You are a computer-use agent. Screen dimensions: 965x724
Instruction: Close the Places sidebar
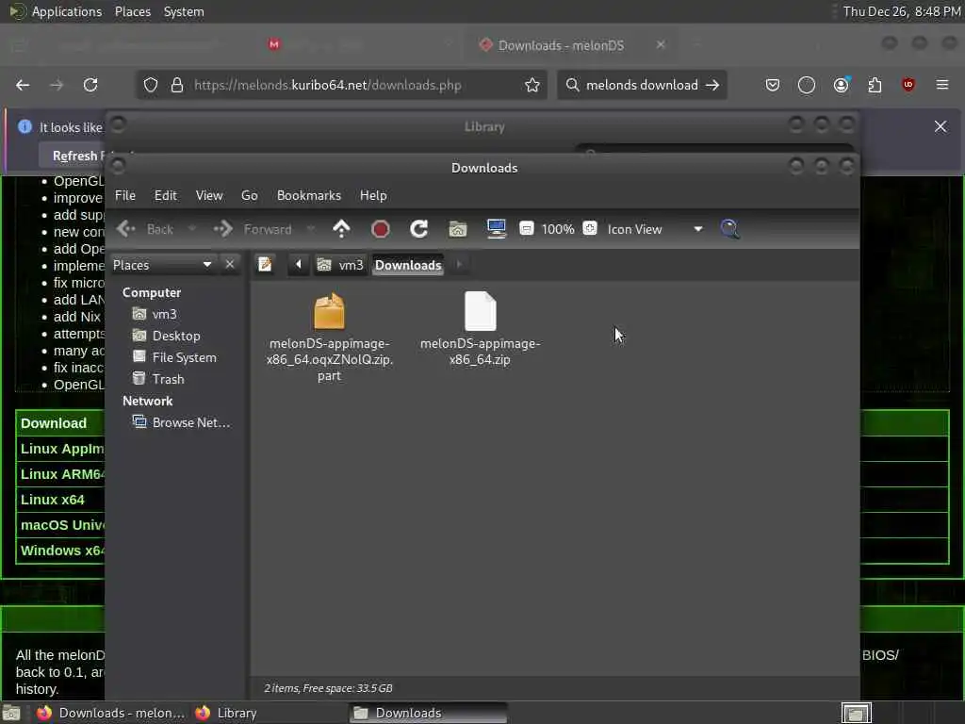tap(230, 265)
